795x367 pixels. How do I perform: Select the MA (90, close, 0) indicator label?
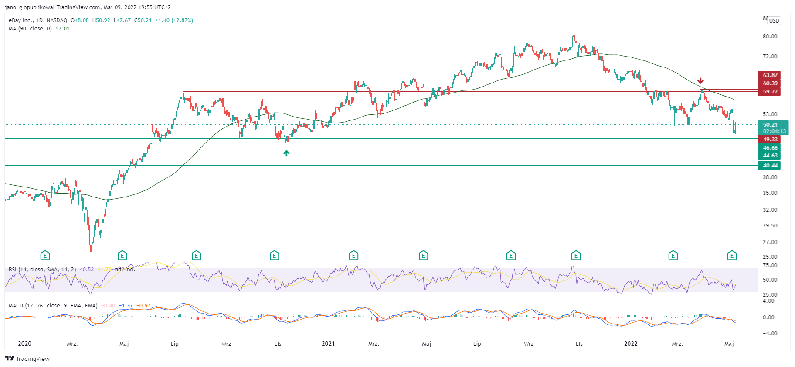(30, 29)
